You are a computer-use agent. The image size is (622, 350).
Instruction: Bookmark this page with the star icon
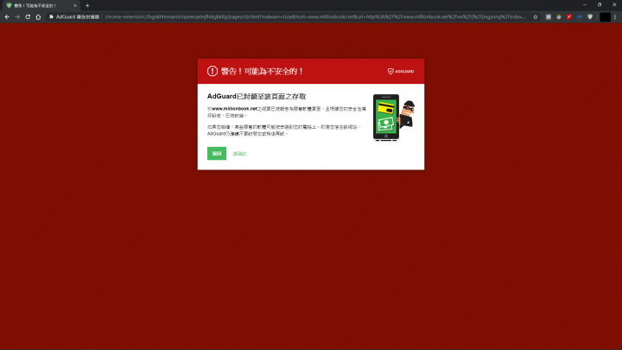click(536, 17)
